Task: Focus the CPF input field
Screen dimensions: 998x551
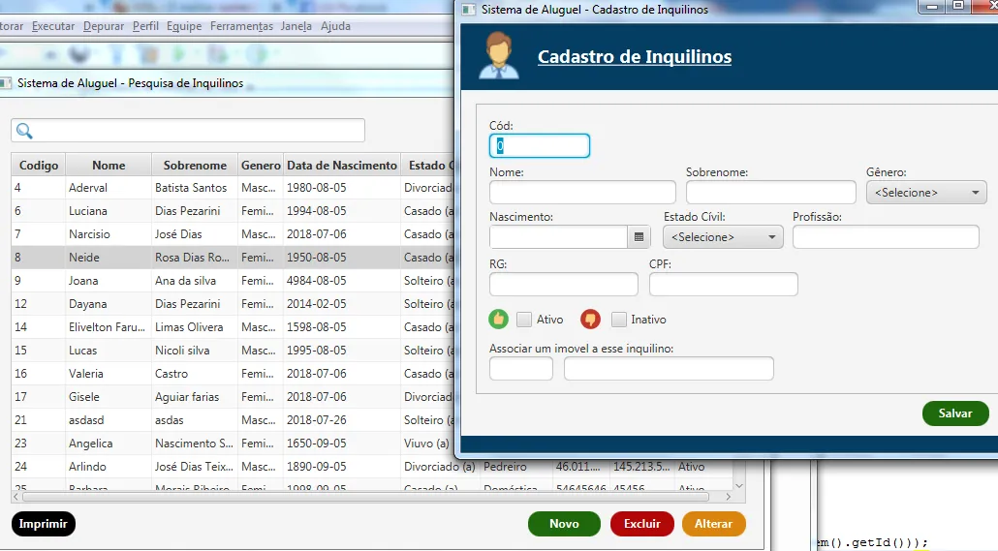Action: coord(723,285)
